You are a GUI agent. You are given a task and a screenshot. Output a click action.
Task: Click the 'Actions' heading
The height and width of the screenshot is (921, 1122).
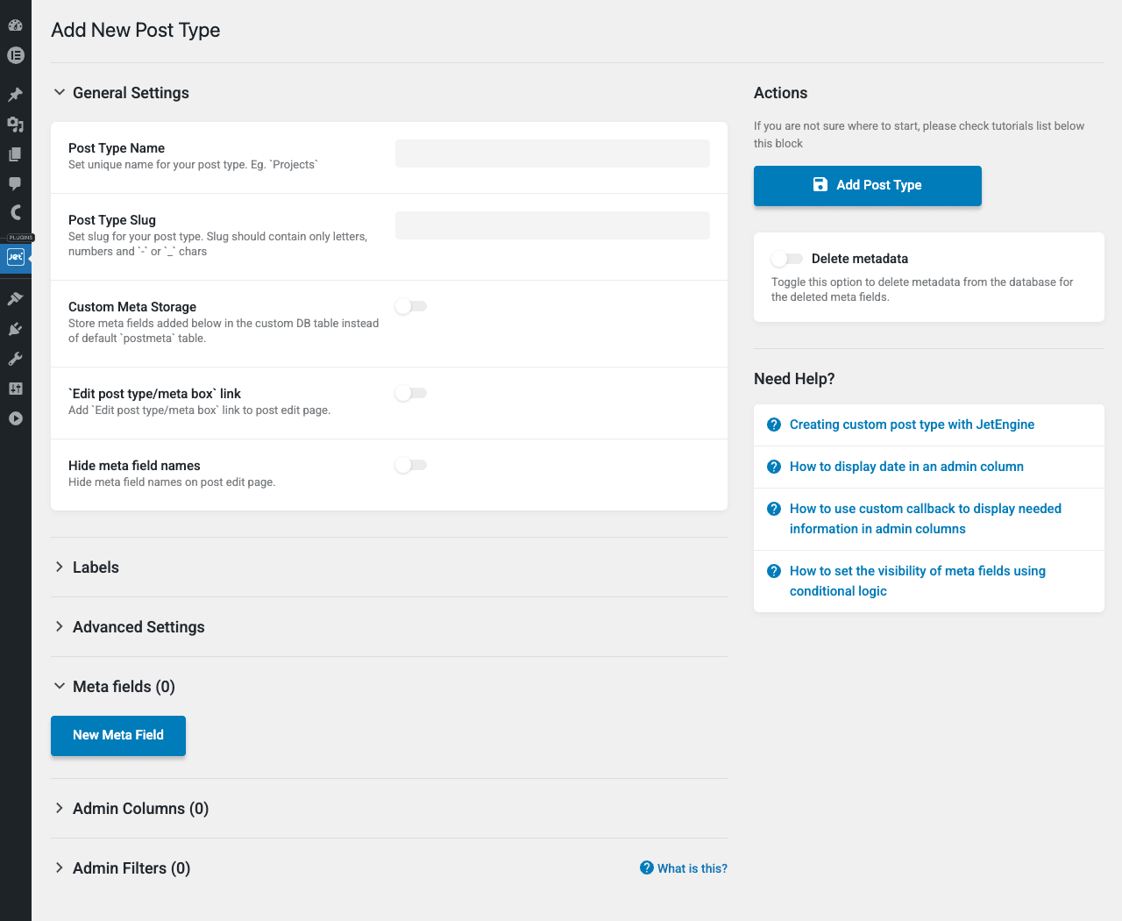pos(781,93)
